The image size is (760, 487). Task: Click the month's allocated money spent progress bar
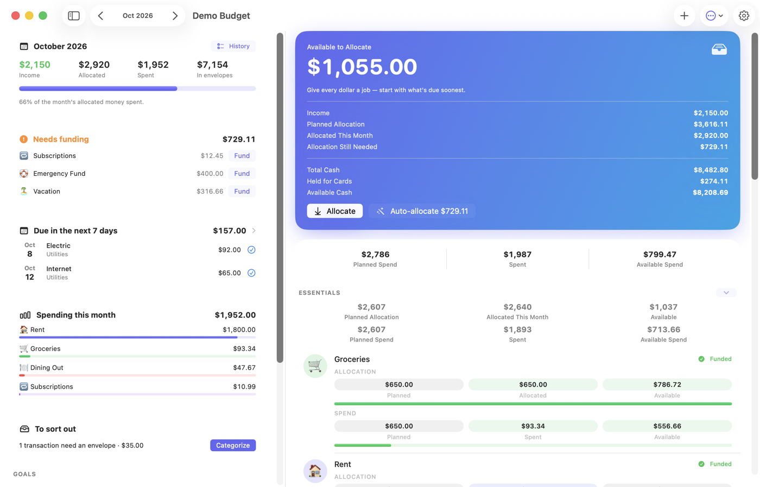(x=137, y=88)
